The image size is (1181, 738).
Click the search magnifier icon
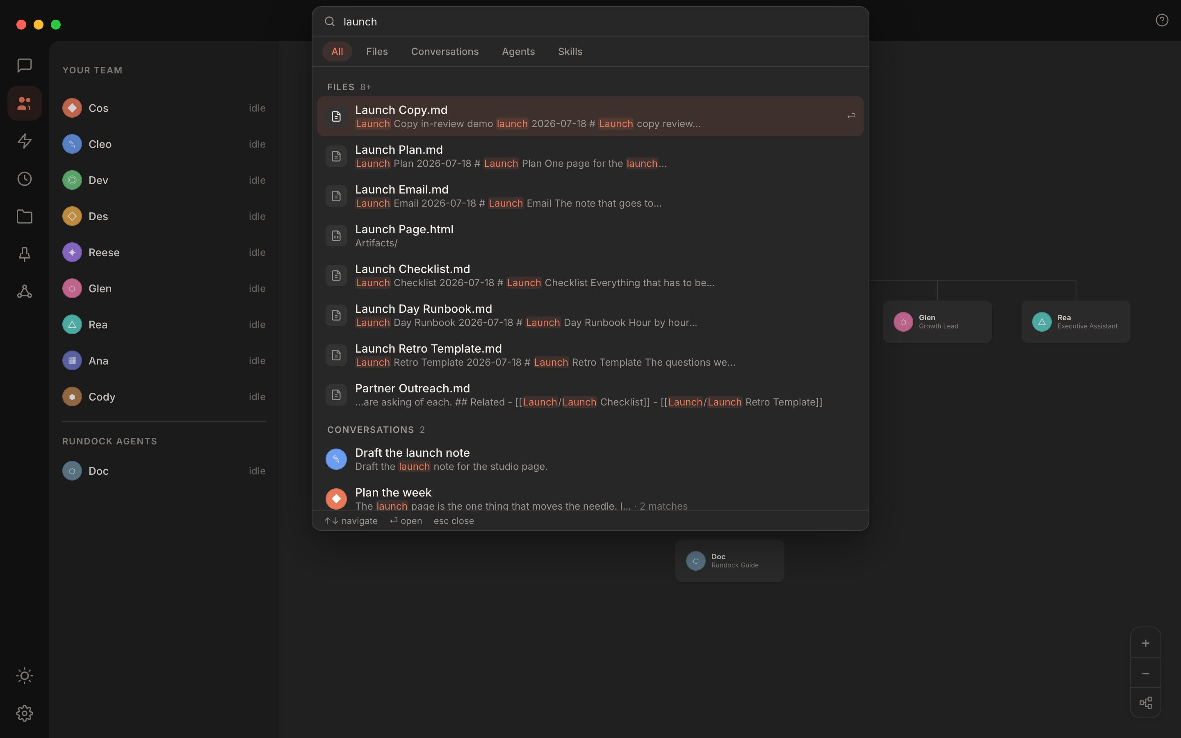330,21
